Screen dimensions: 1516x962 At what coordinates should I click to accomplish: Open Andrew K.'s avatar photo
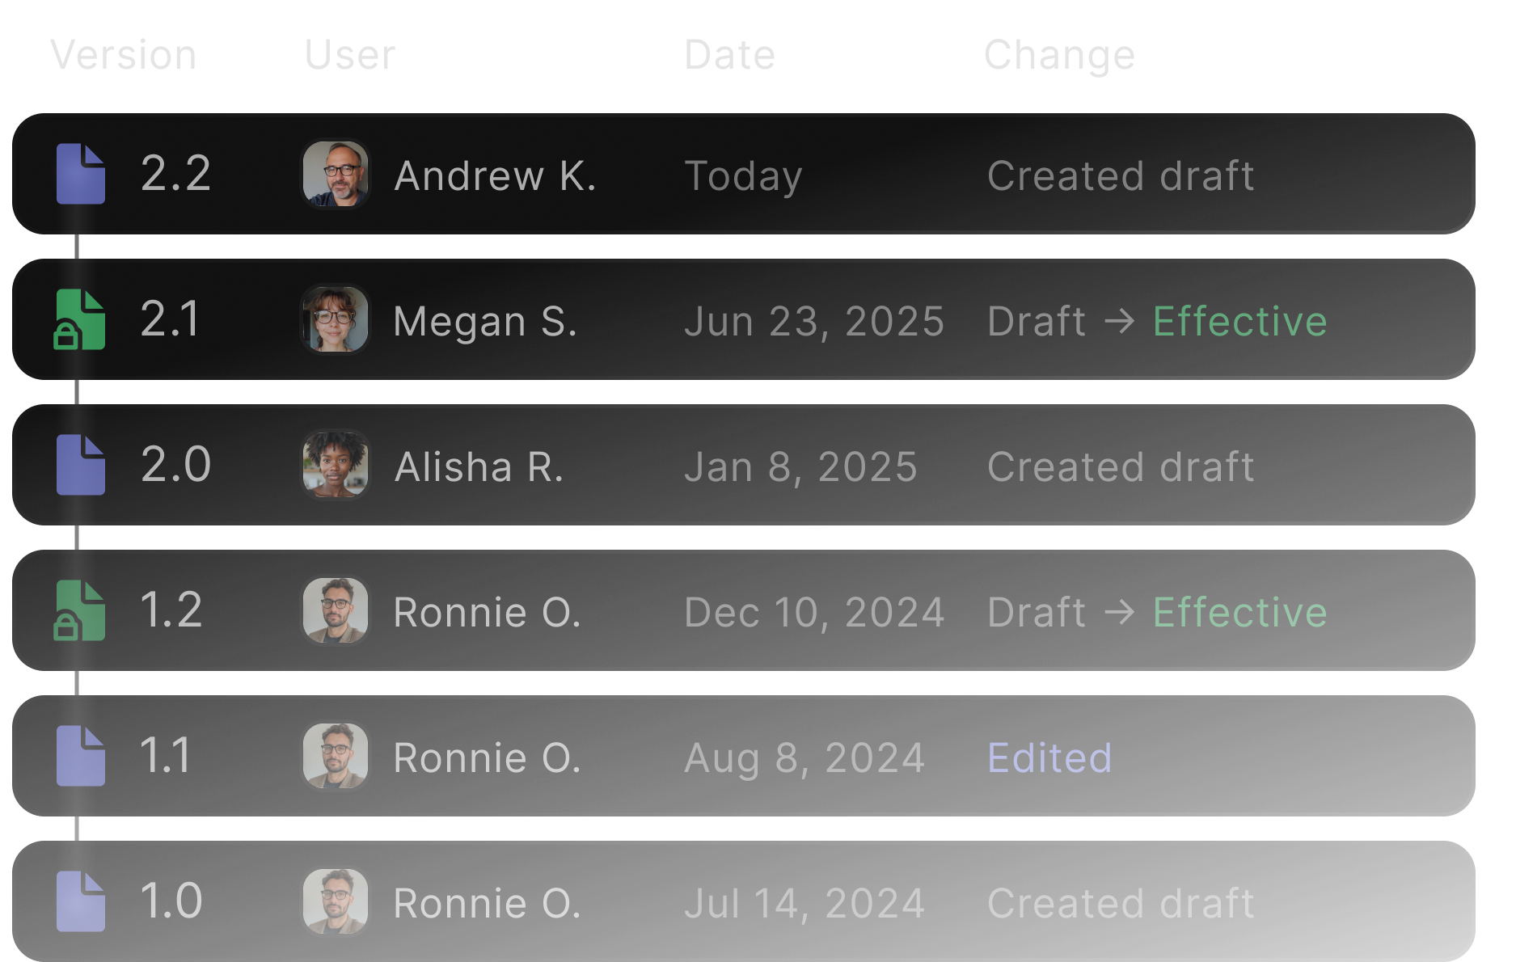click(x=336, y=174)
